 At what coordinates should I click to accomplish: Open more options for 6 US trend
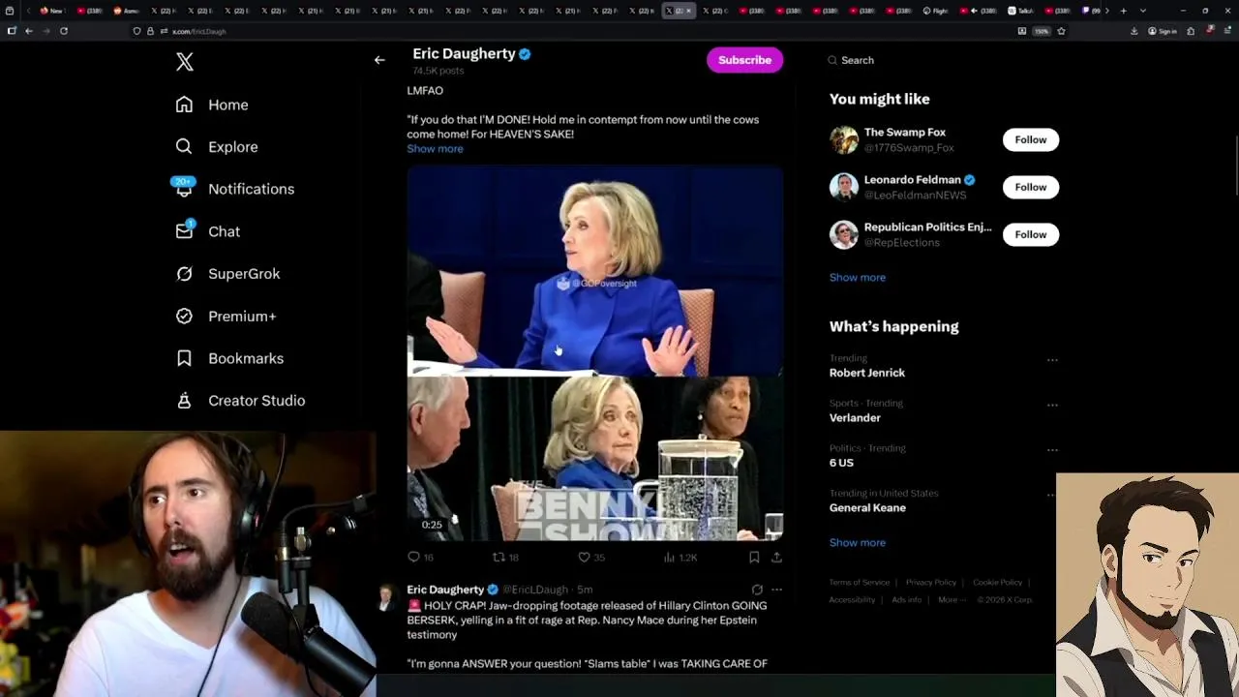pos(1052,450)
